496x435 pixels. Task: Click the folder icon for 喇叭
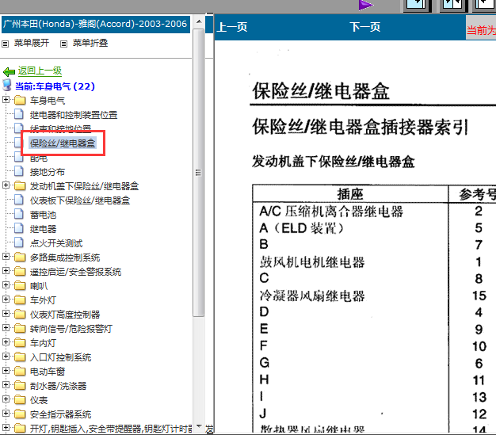[x=20, y=285]
